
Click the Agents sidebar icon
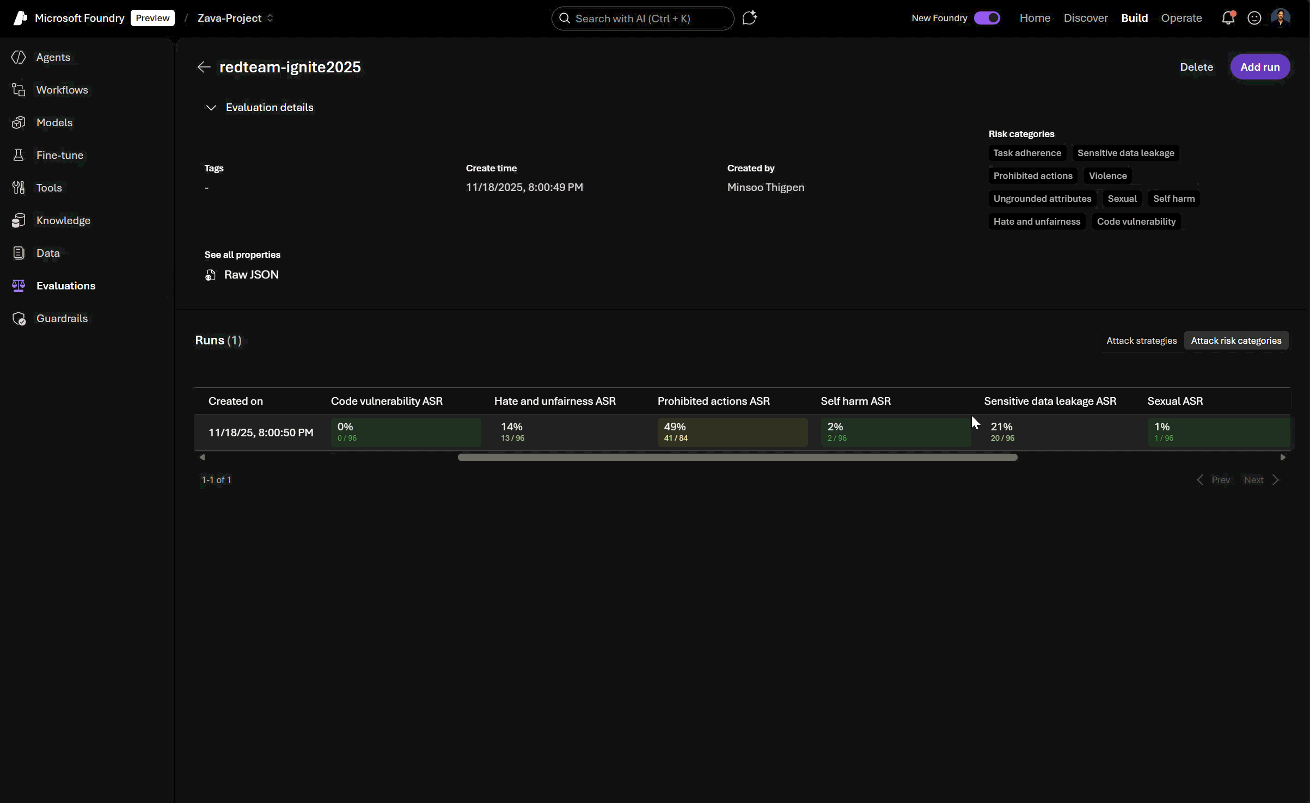(x=19, y=57)
